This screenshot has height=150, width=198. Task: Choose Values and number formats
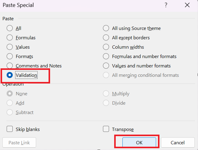(106, 66)
